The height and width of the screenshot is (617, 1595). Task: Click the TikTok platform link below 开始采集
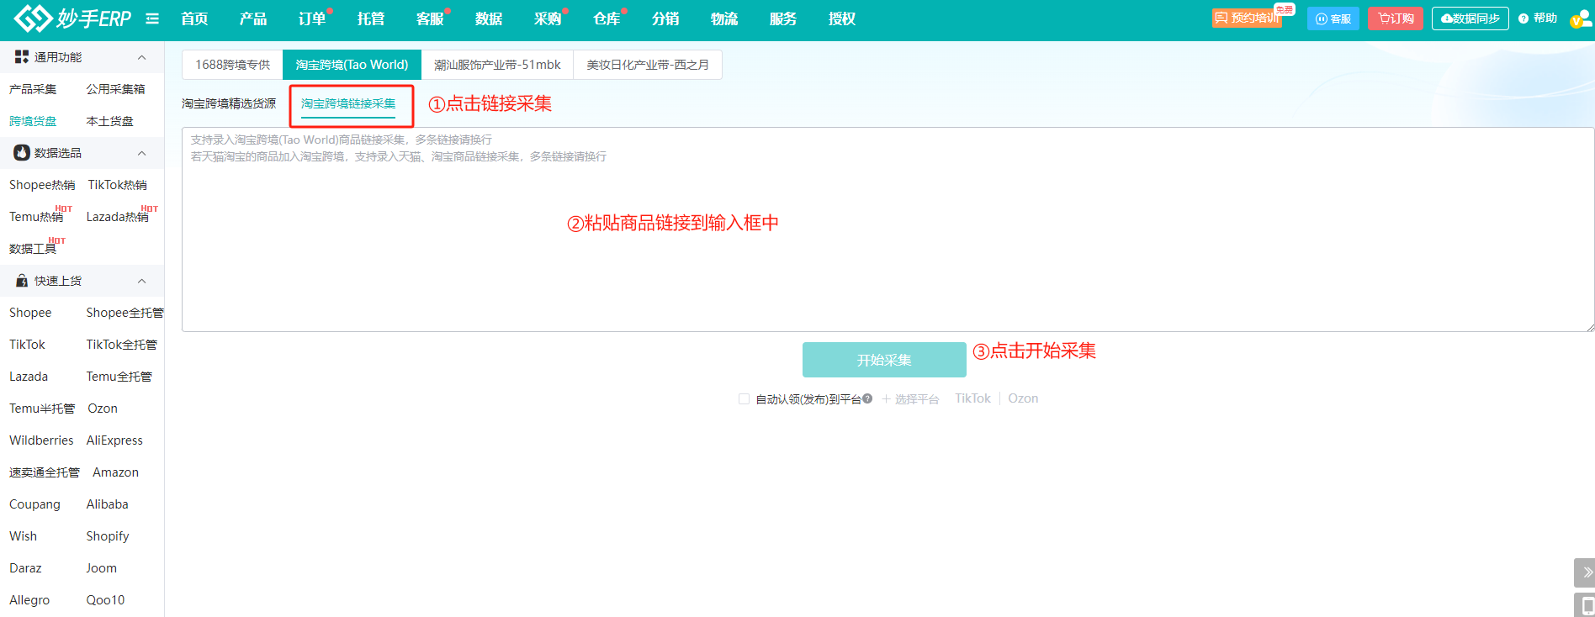(x=972, y=398)
